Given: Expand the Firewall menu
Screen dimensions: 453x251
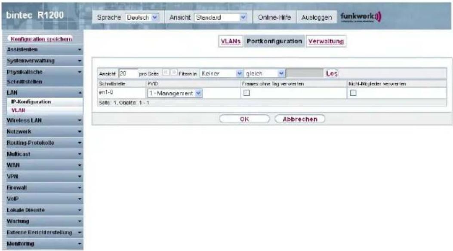Looking at the screenshot, I should pos(43,187).
